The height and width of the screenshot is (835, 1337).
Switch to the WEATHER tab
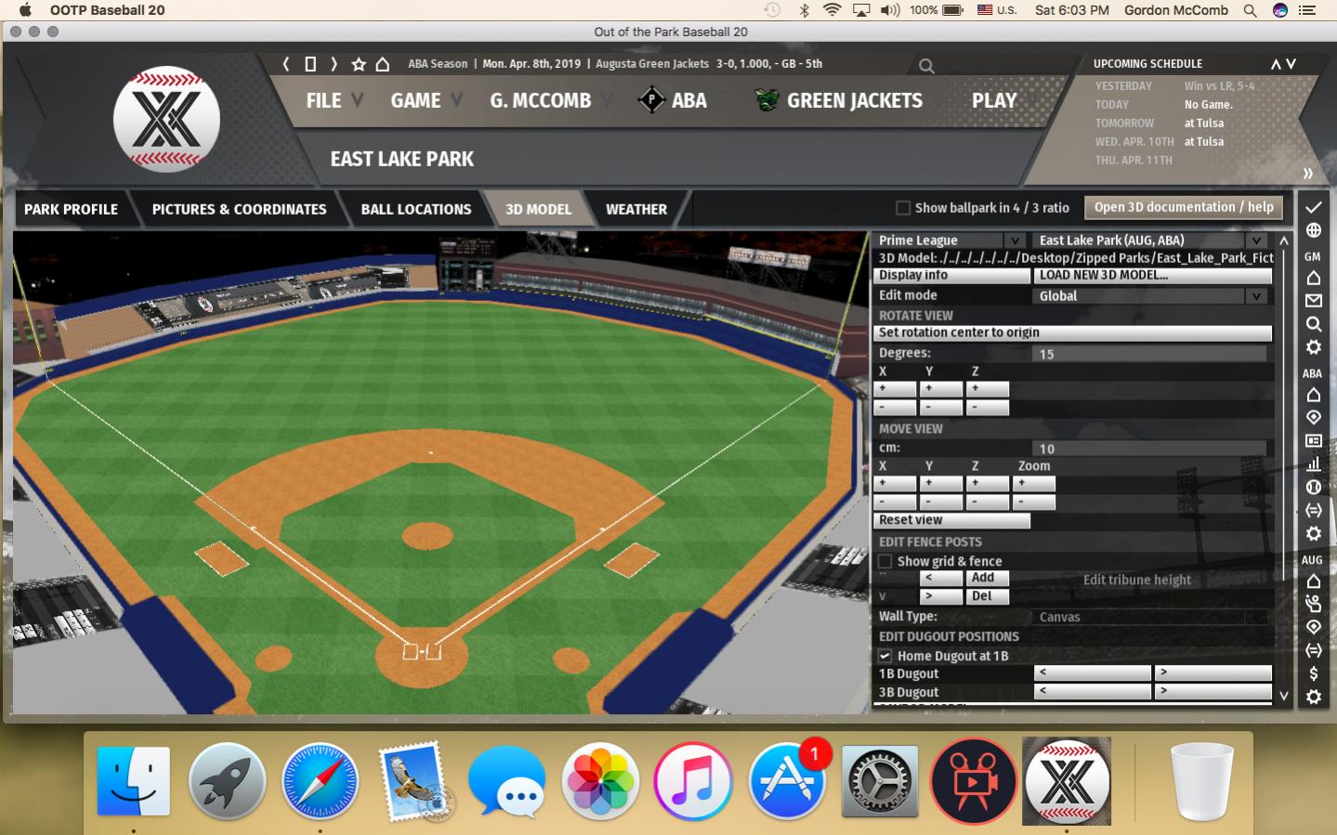(x=636, y=209)
